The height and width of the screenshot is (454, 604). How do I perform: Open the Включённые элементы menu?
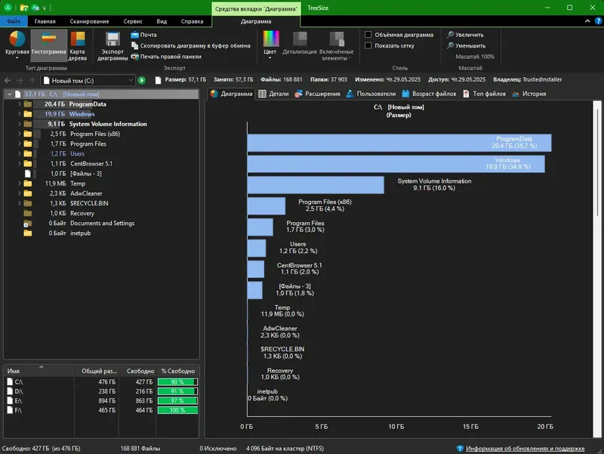click(x=336, y=46)
